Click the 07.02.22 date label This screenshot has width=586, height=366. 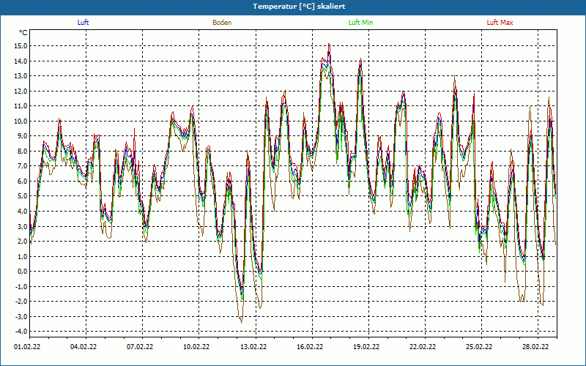(x=140, y=347)
